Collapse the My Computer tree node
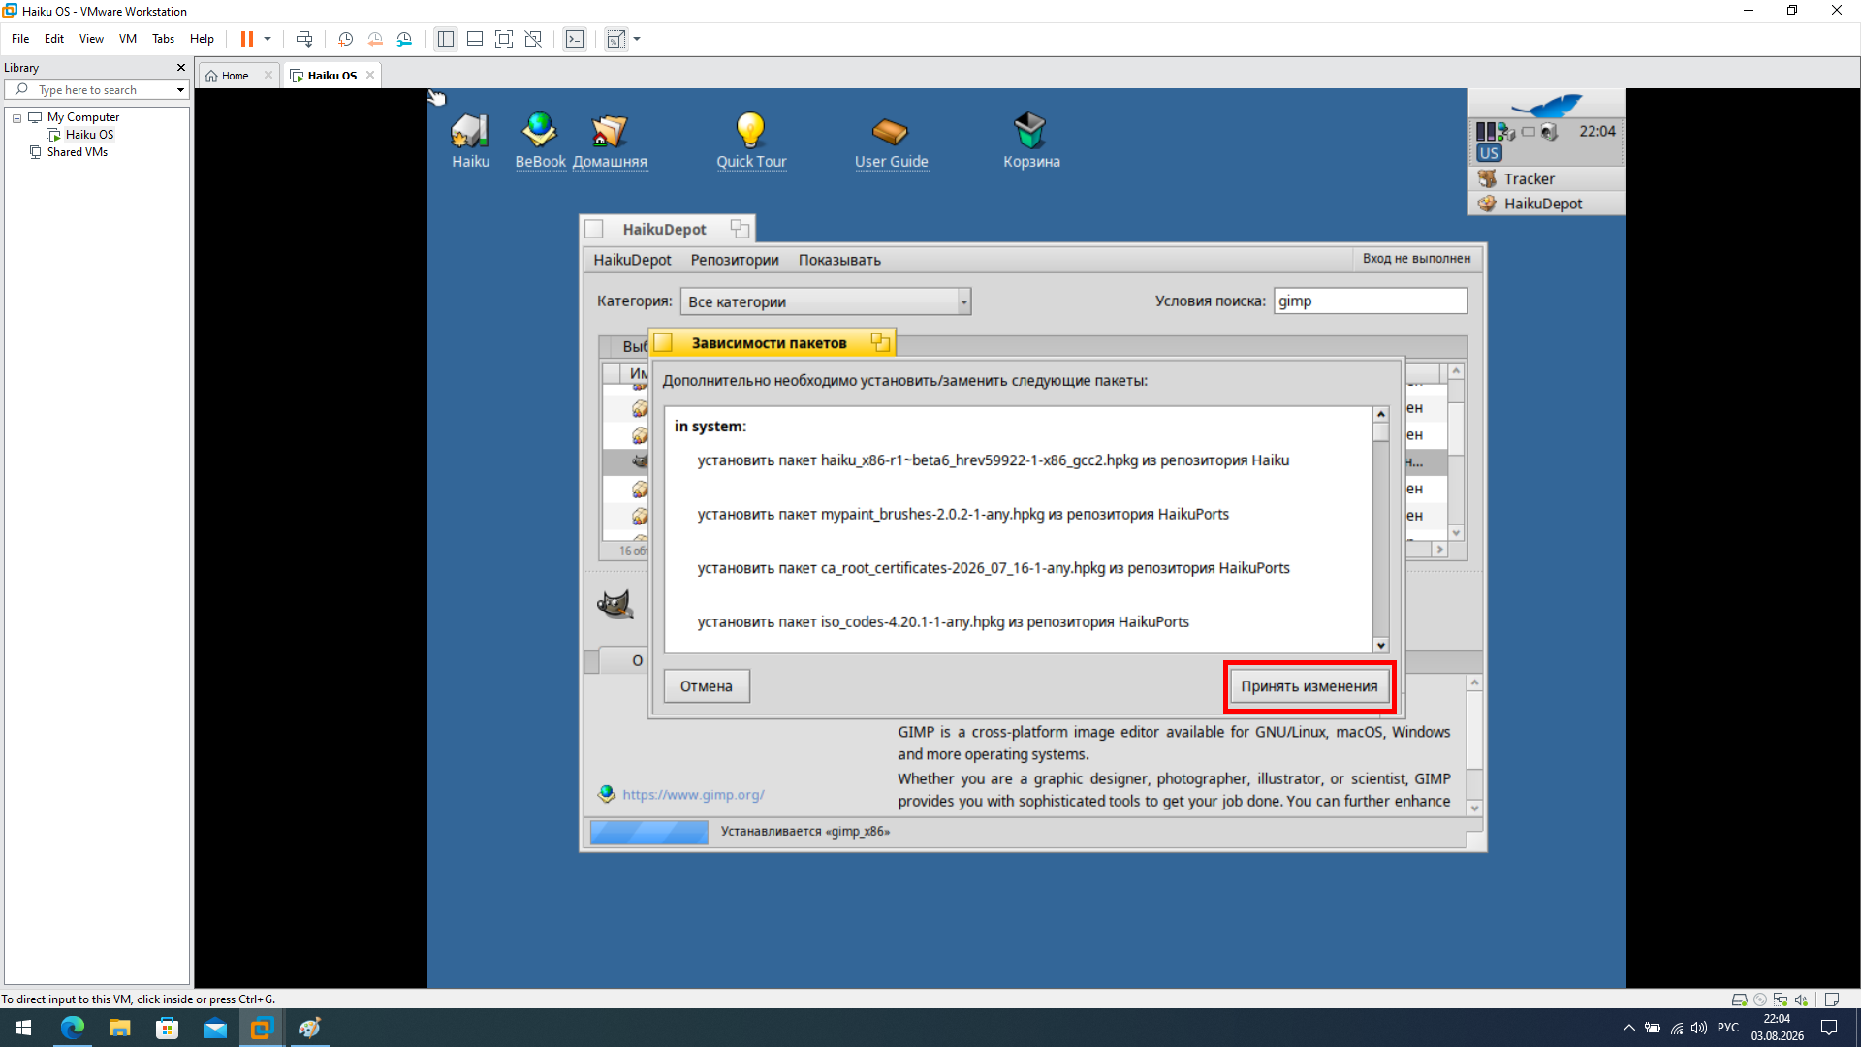 click(x=16, y=117)
